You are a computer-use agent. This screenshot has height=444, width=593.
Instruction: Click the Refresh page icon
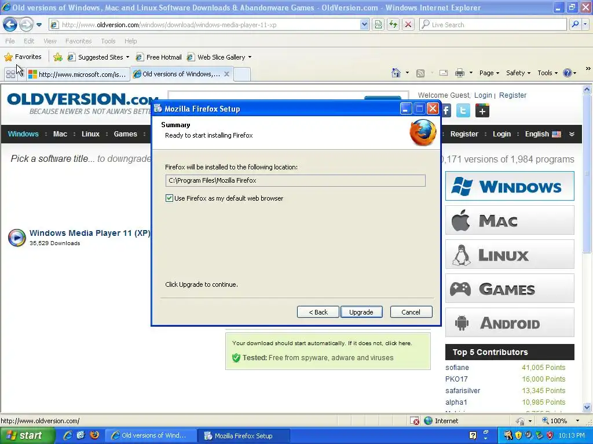click(x=393, y=25)
